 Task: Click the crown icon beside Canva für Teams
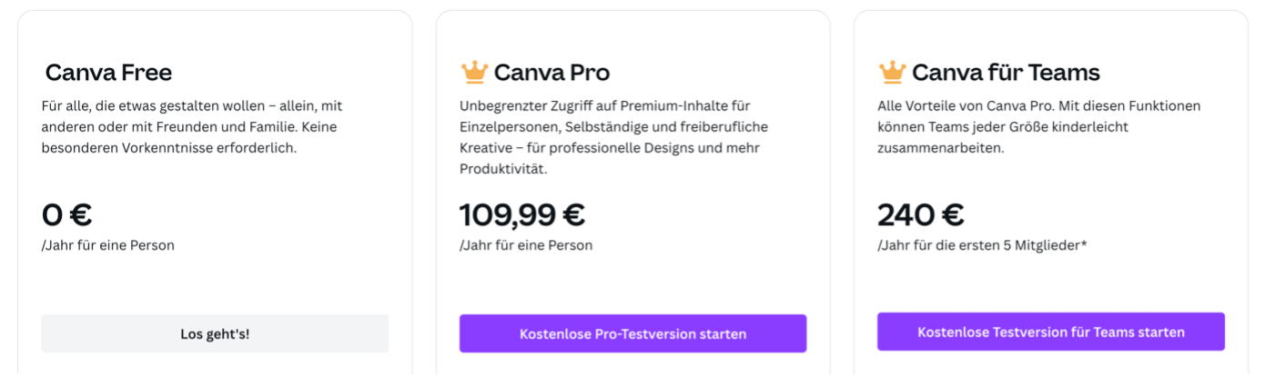click(x=892, y=72)
